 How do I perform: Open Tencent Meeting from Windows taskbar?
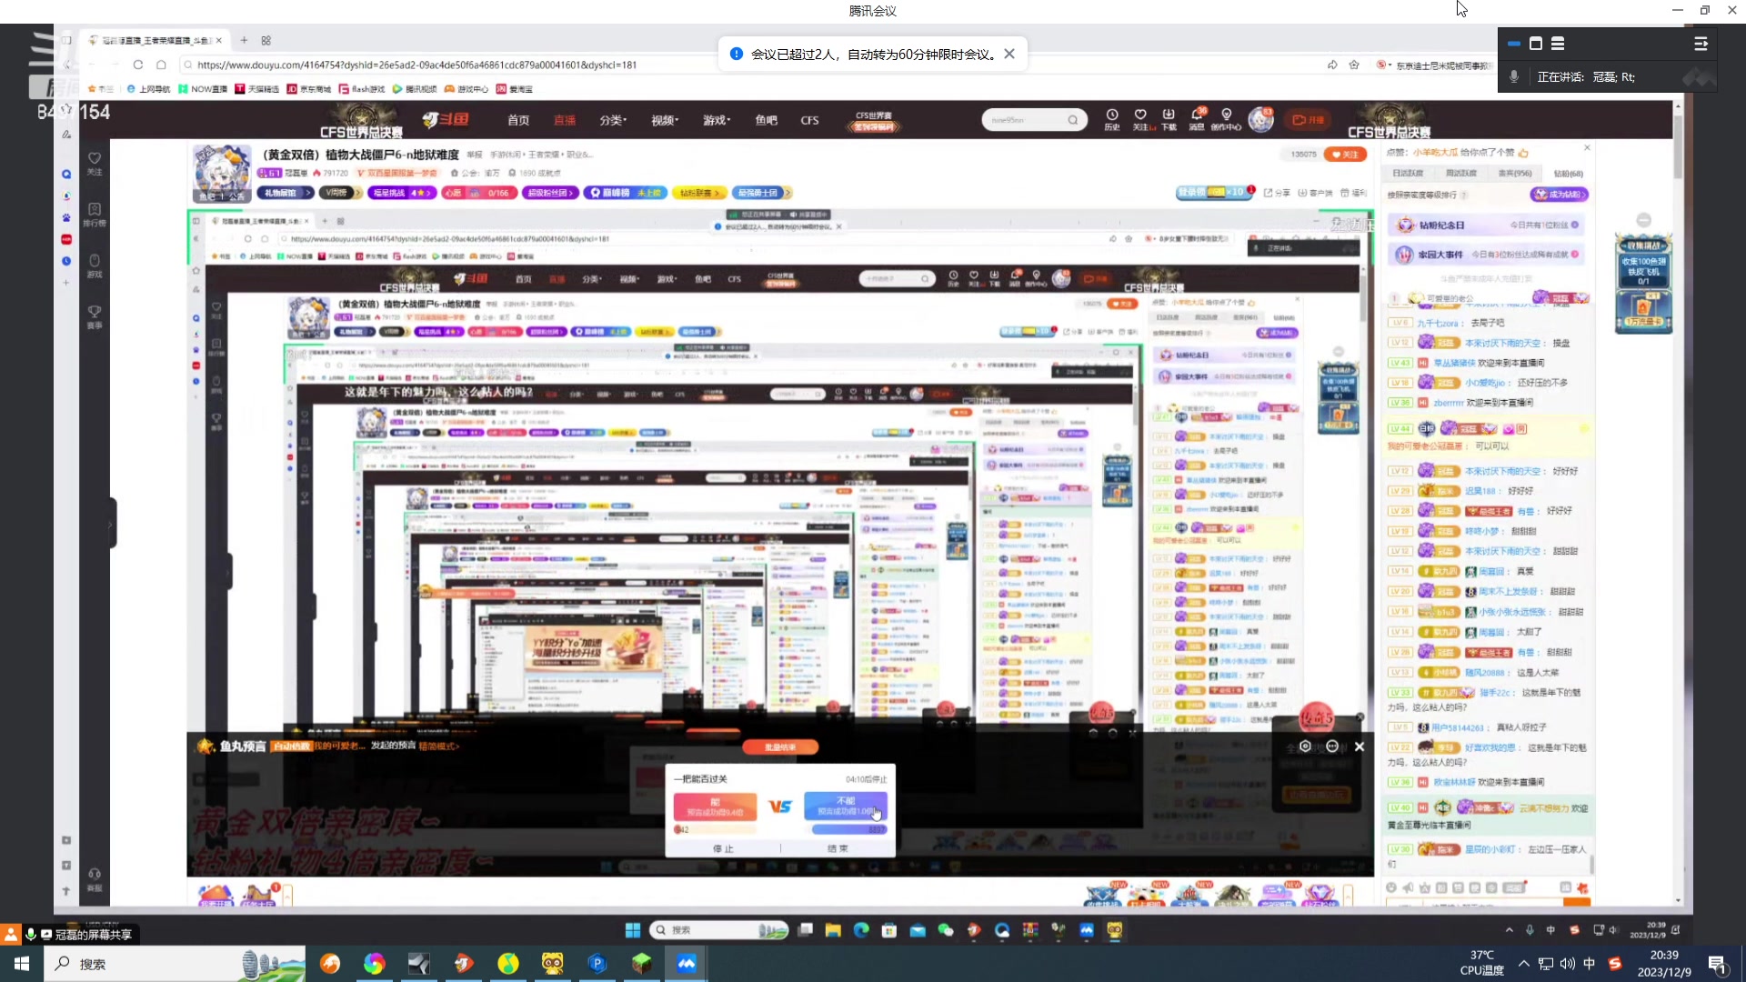pos(687,964)
